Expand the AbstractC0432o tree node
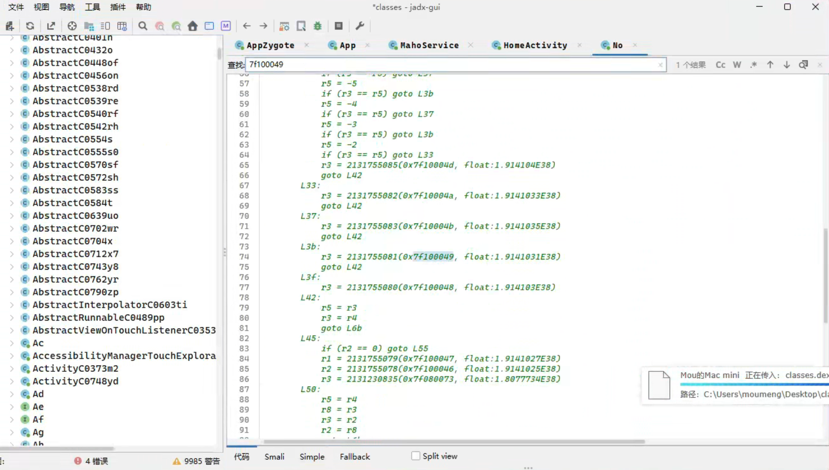The height and width of the screenshot is (470, 829). tap(12, 50)
